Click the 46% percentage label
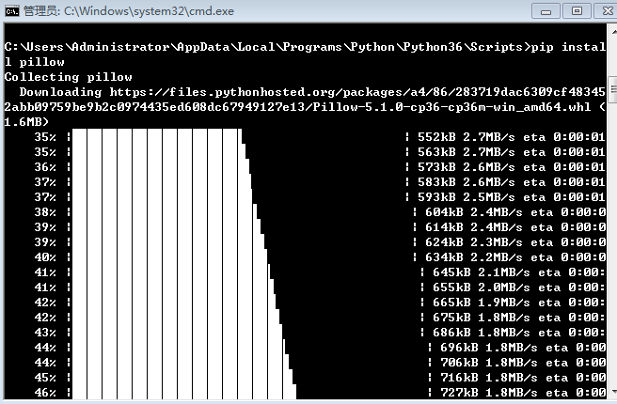The width and height of the screenshot is (617, 404). pyautogui.click(x=45, y=392)
